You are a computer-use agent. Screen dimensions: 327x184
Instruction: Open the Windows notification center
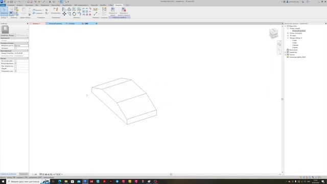tap(323, 181)
